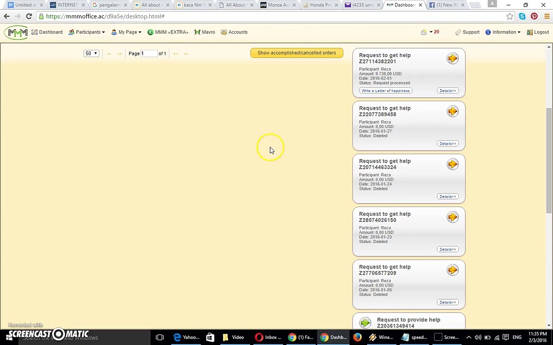The height and width of the screenshot is (345, 553).
Task: Open Details for request Z27706577209
Action: point(447,302)
